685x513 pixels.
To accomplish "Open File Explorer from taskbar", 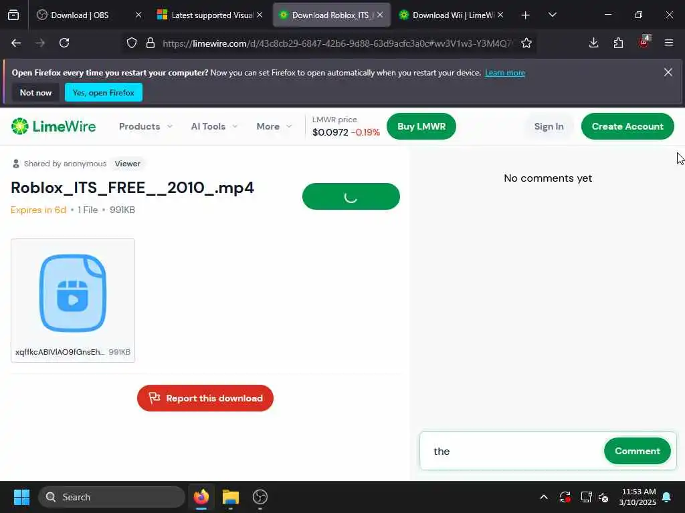I will [231, 497].
